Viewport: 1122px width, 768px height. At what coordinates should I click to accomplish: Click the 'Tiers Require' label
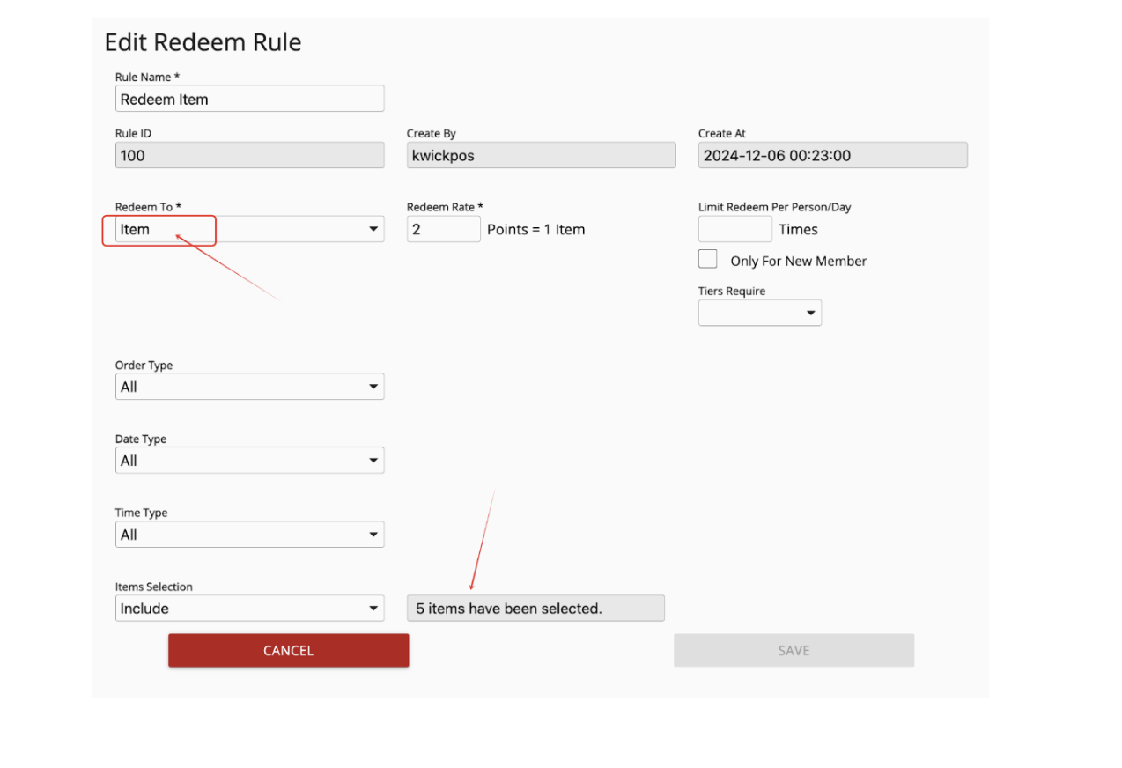click(x=732, y=292)
